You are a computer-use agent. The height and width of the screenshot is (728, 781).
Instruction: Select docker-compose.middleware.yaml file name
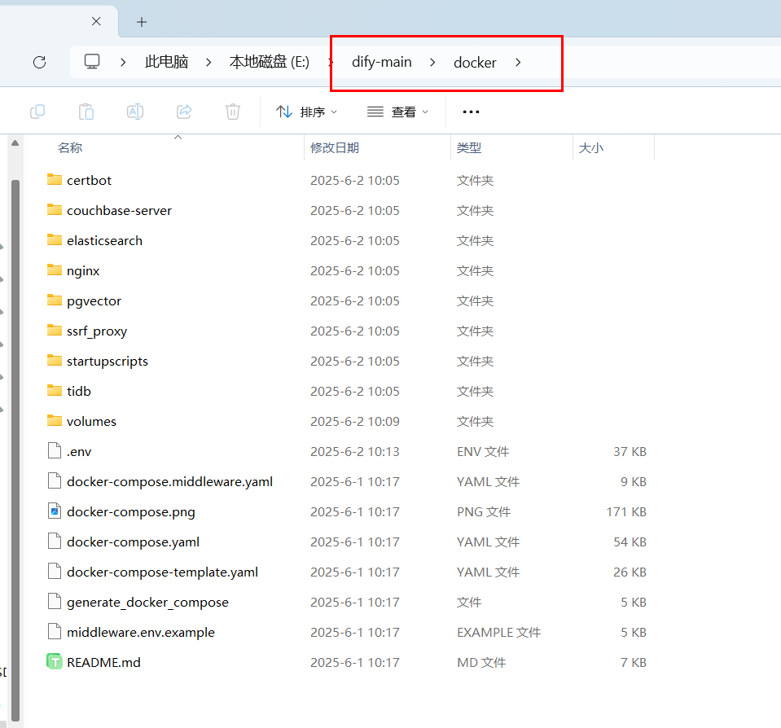[170, 481]
